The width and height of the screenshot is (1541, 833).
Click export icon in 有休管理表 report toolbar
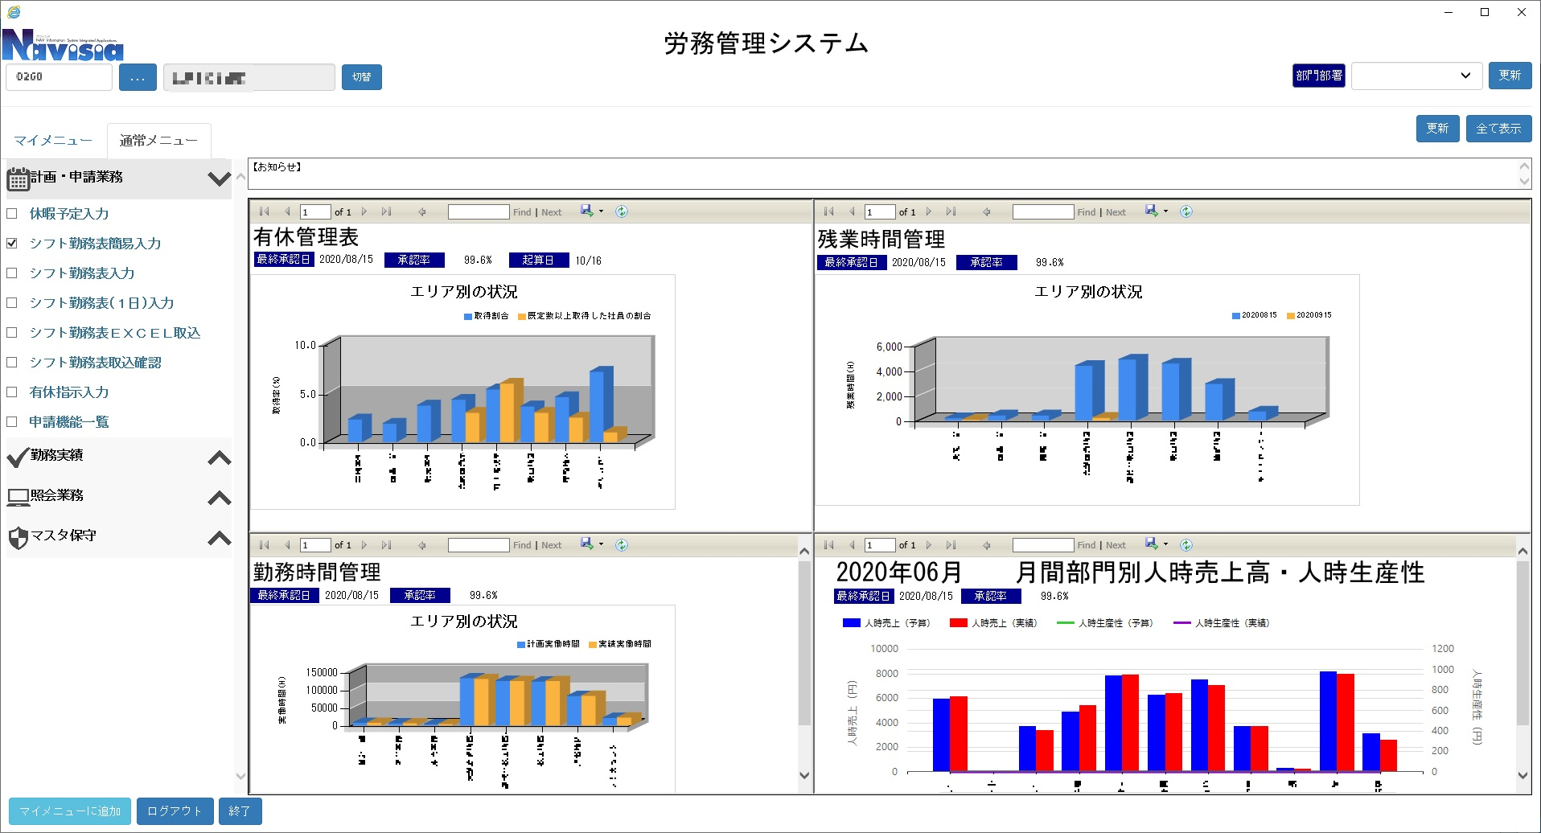(x=587, y=211)
